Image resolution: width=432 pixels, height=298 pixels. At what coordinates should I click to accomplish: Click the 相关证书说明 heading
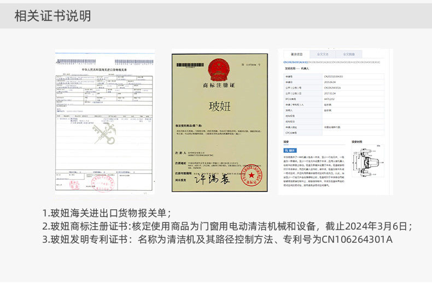(x=52, y=16)
